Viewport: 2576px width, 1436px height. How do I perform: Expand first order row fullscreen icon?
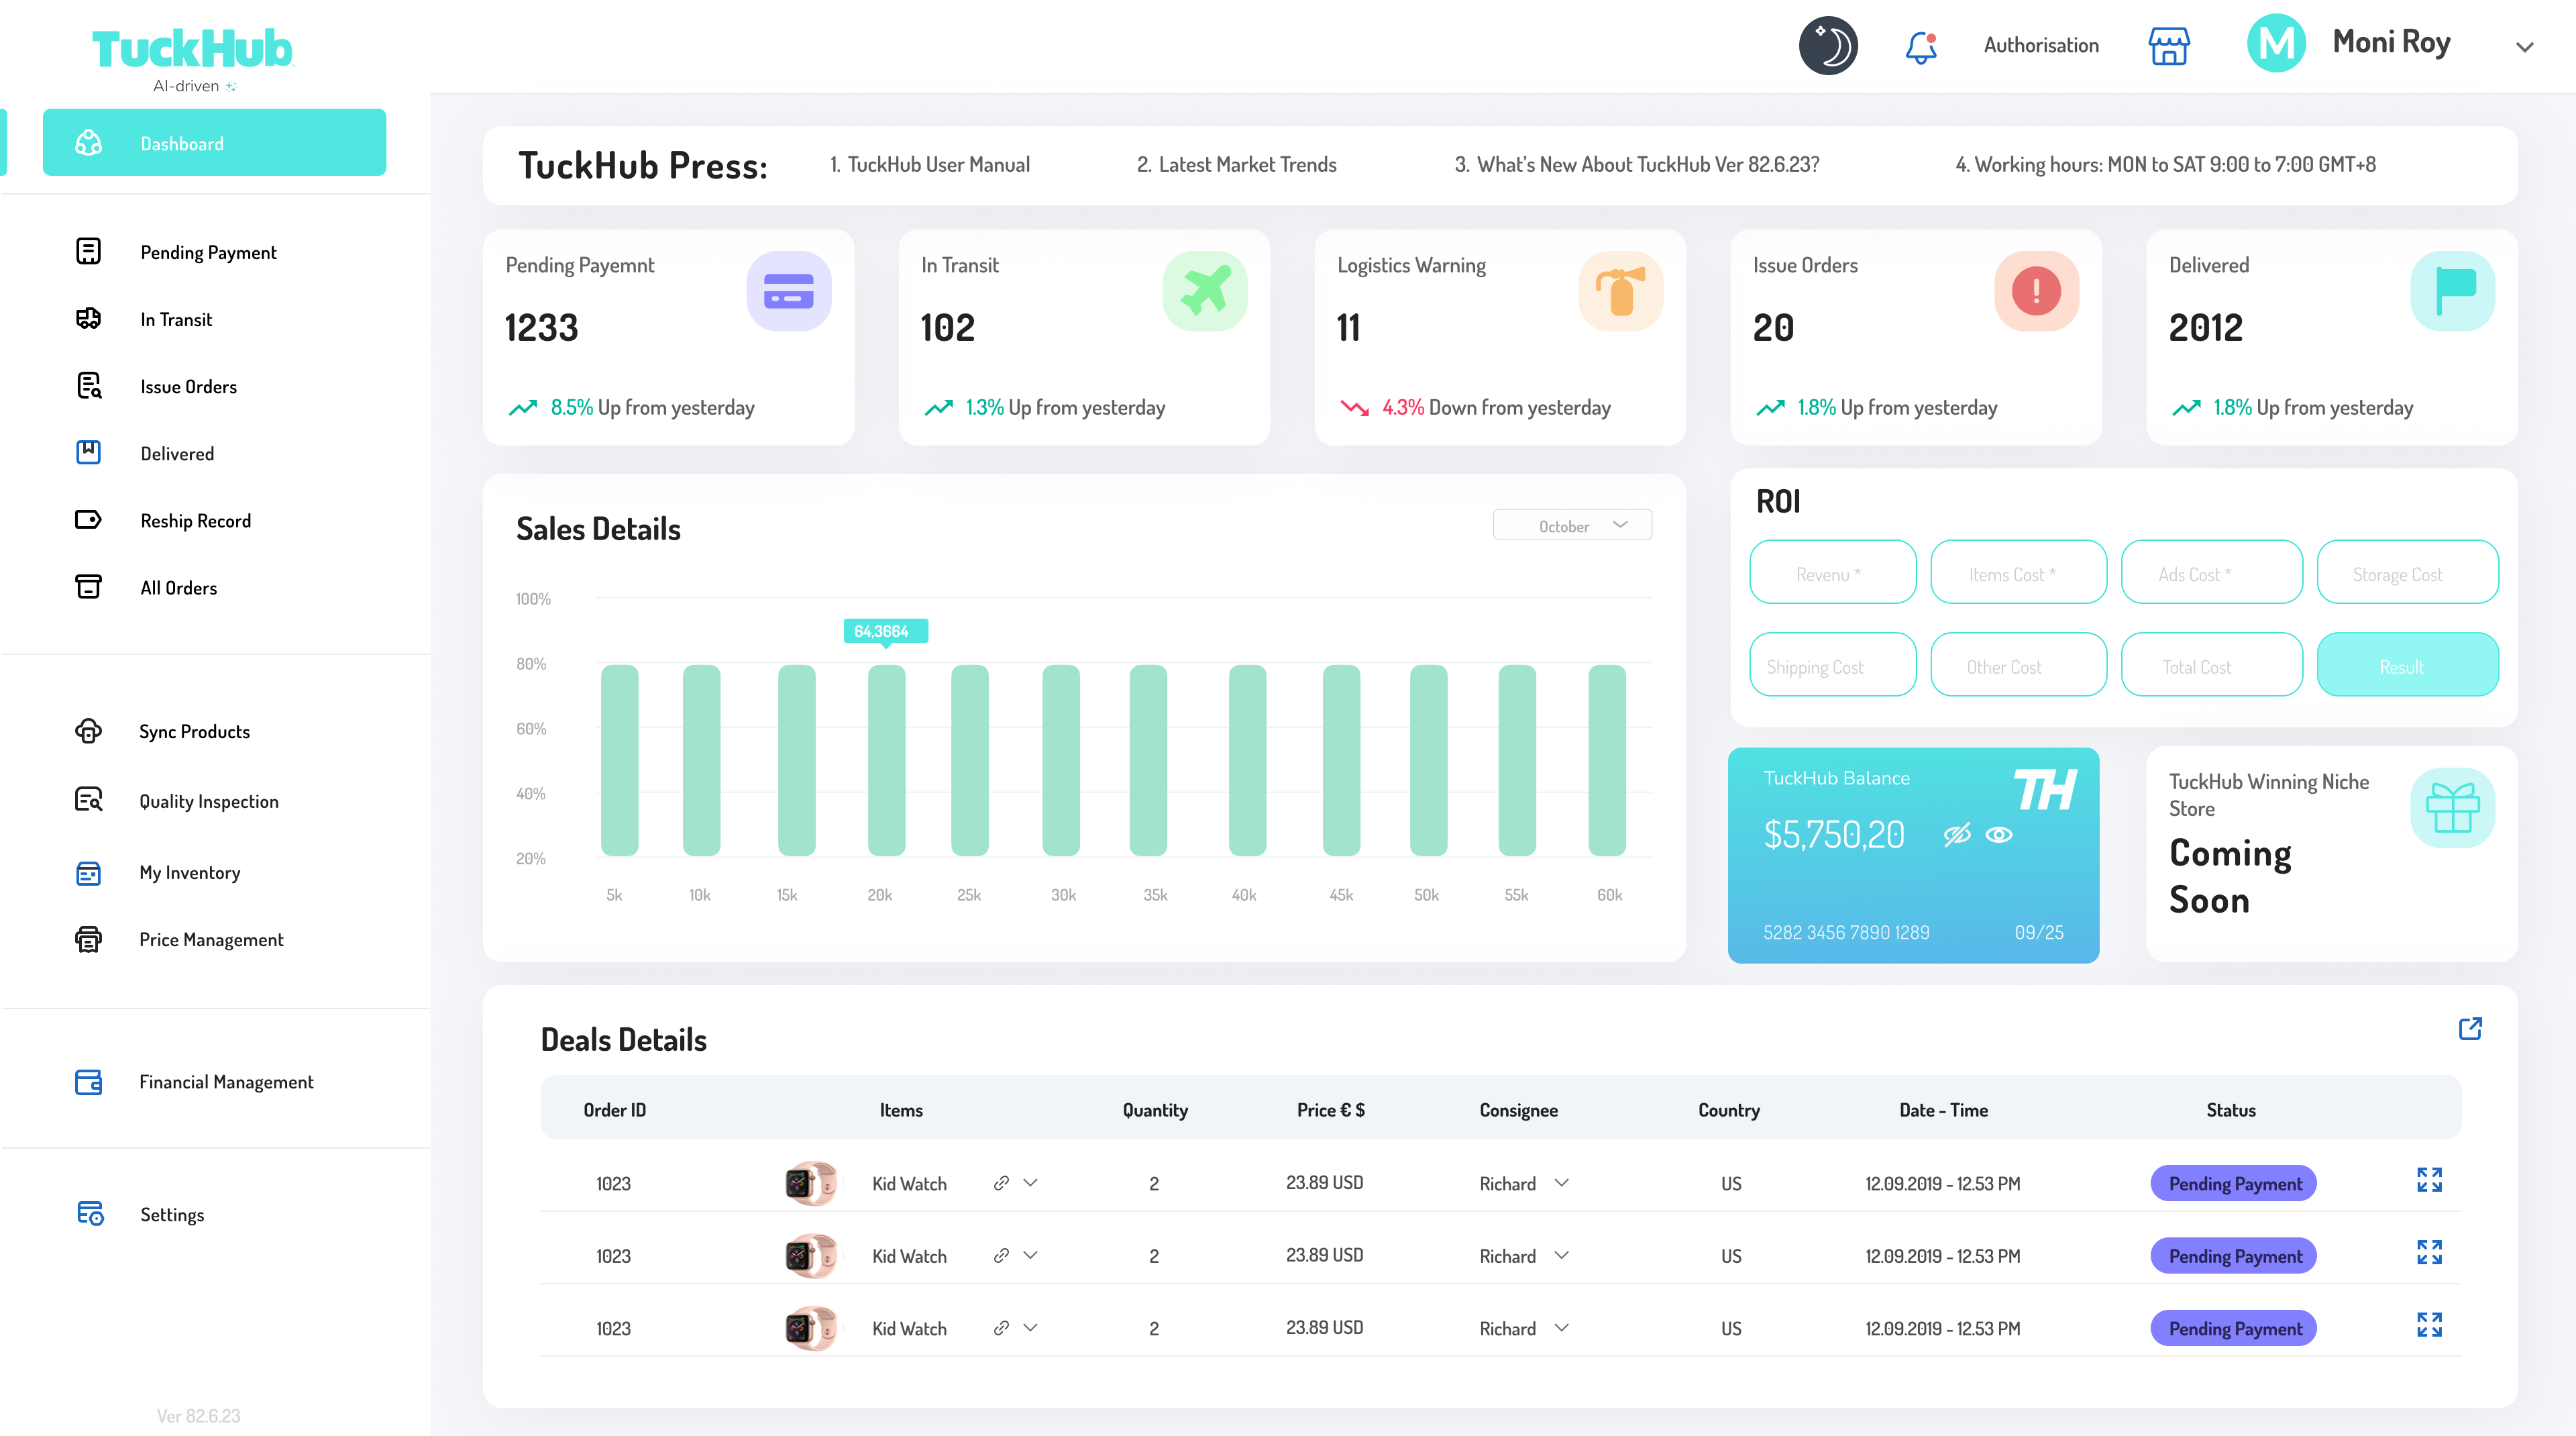(2429, 1180)
